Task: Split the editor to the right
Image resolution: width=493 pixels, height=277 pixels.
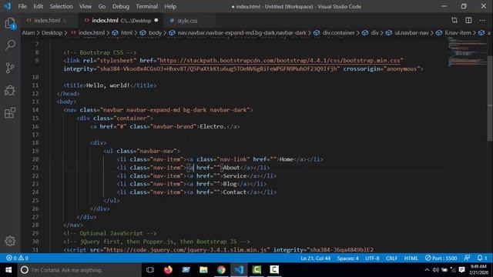Action: pos(468,21)
